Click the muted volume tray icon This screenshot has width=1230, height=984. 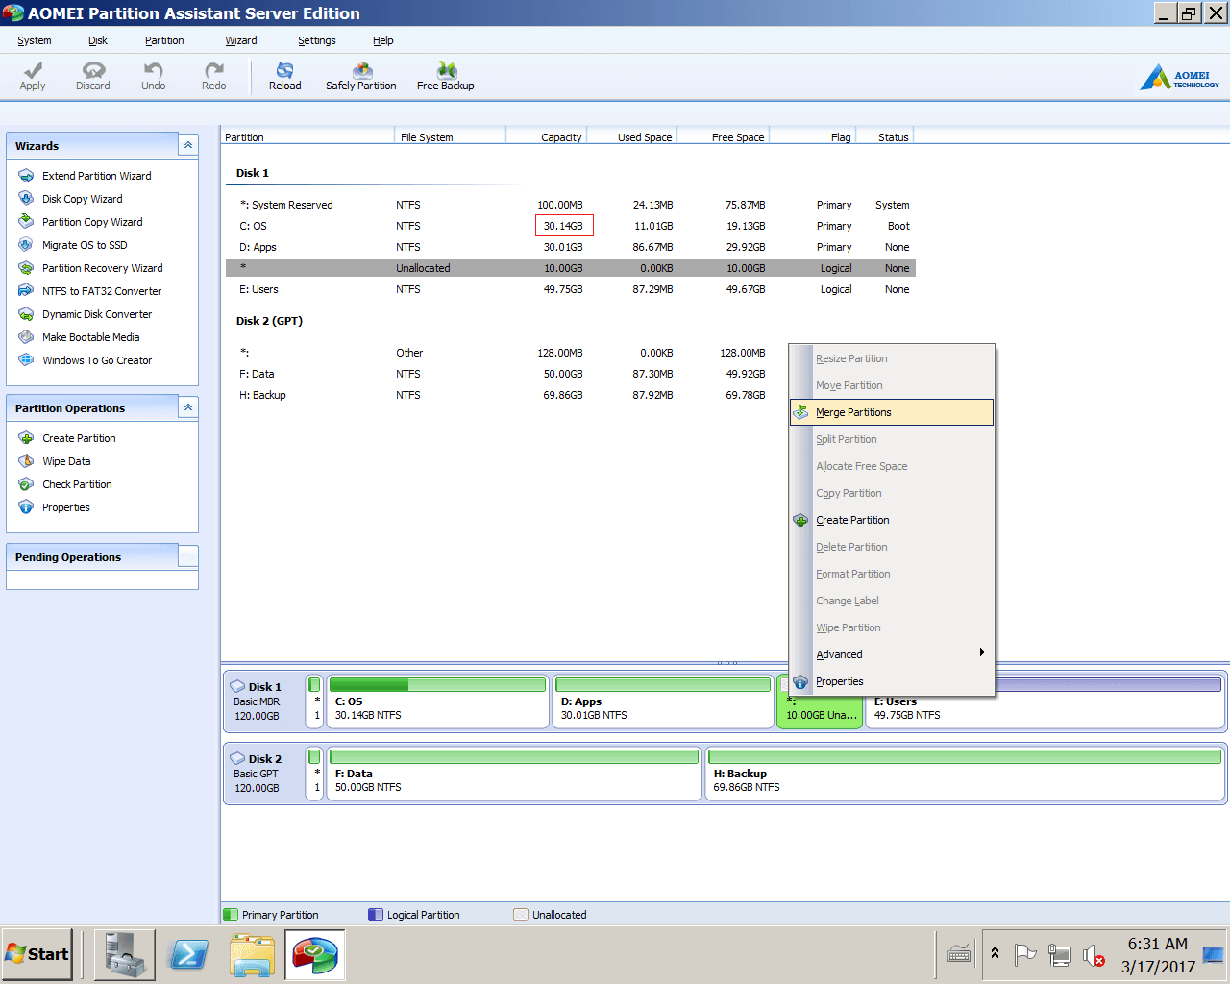coord(1094,955)
